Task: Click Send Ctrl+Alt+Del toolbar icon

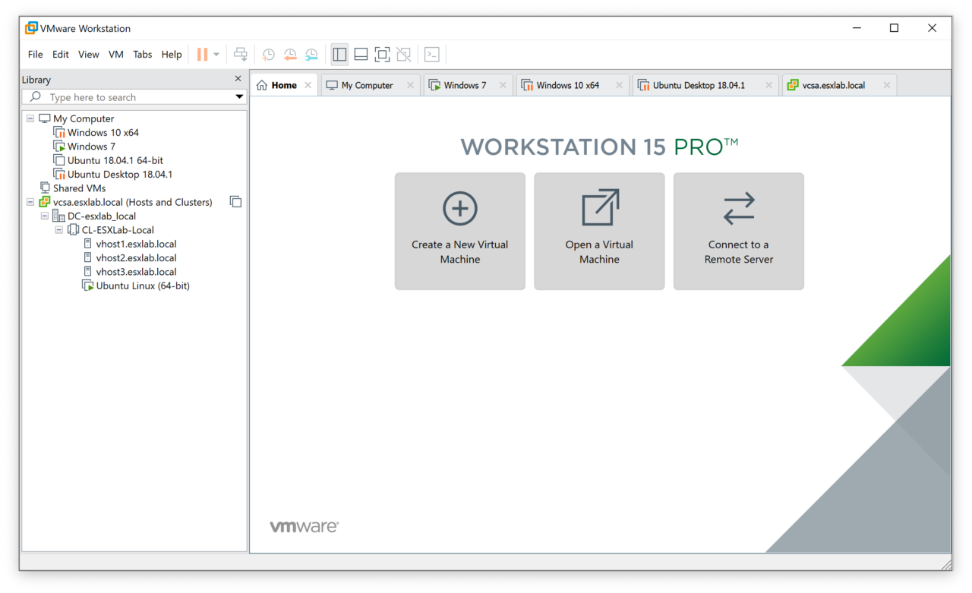Action: tap(241, 55)
